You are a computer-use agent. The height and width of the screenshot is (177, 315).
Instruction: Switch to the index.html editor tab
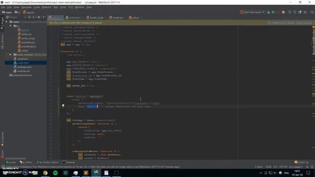tap(74, 18)
